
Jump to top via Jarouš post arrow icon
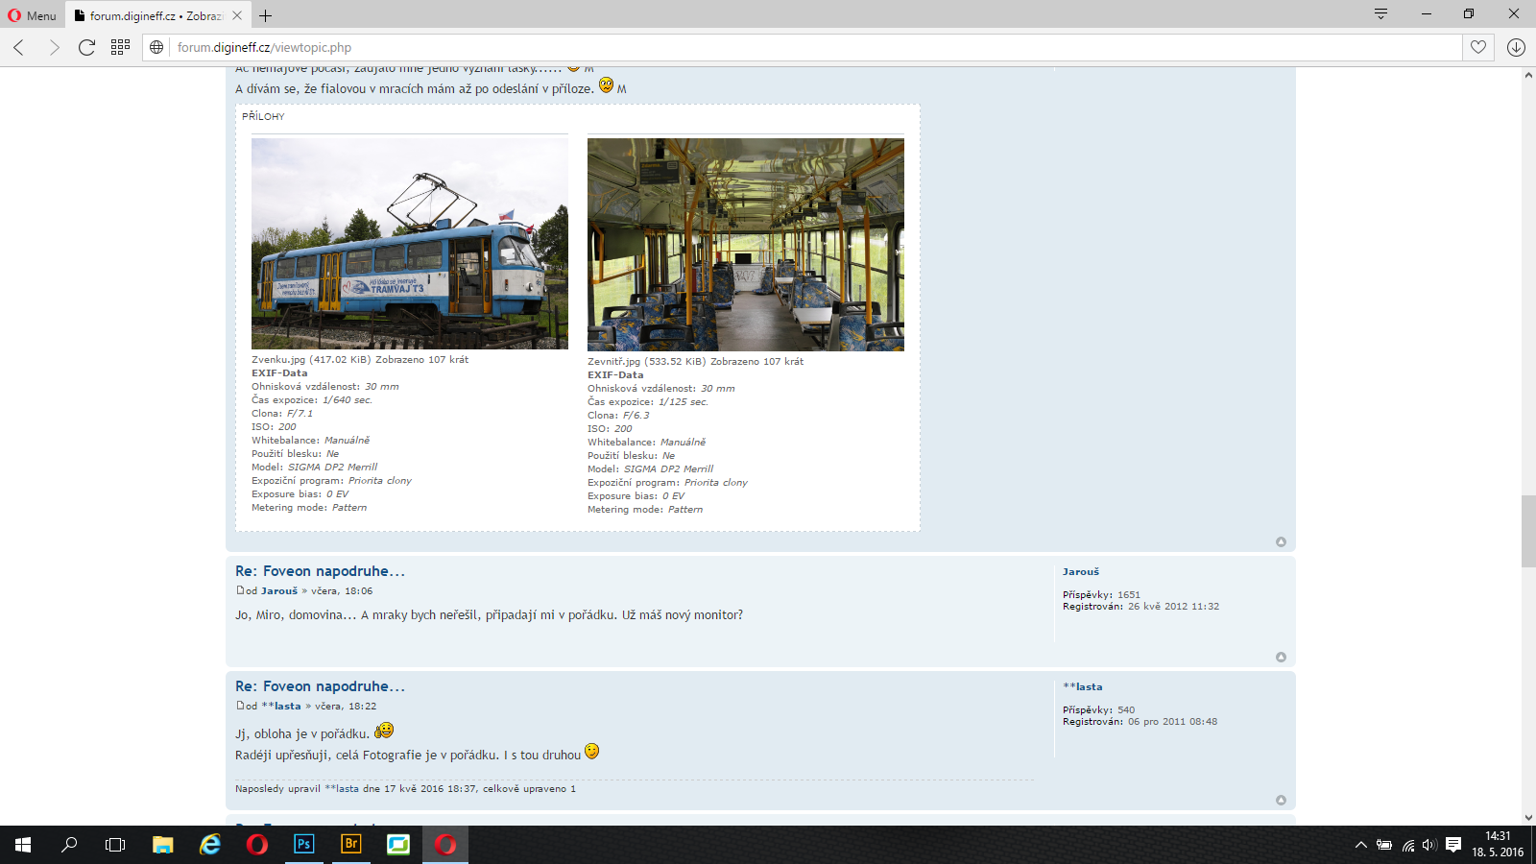pos(1281,658)
